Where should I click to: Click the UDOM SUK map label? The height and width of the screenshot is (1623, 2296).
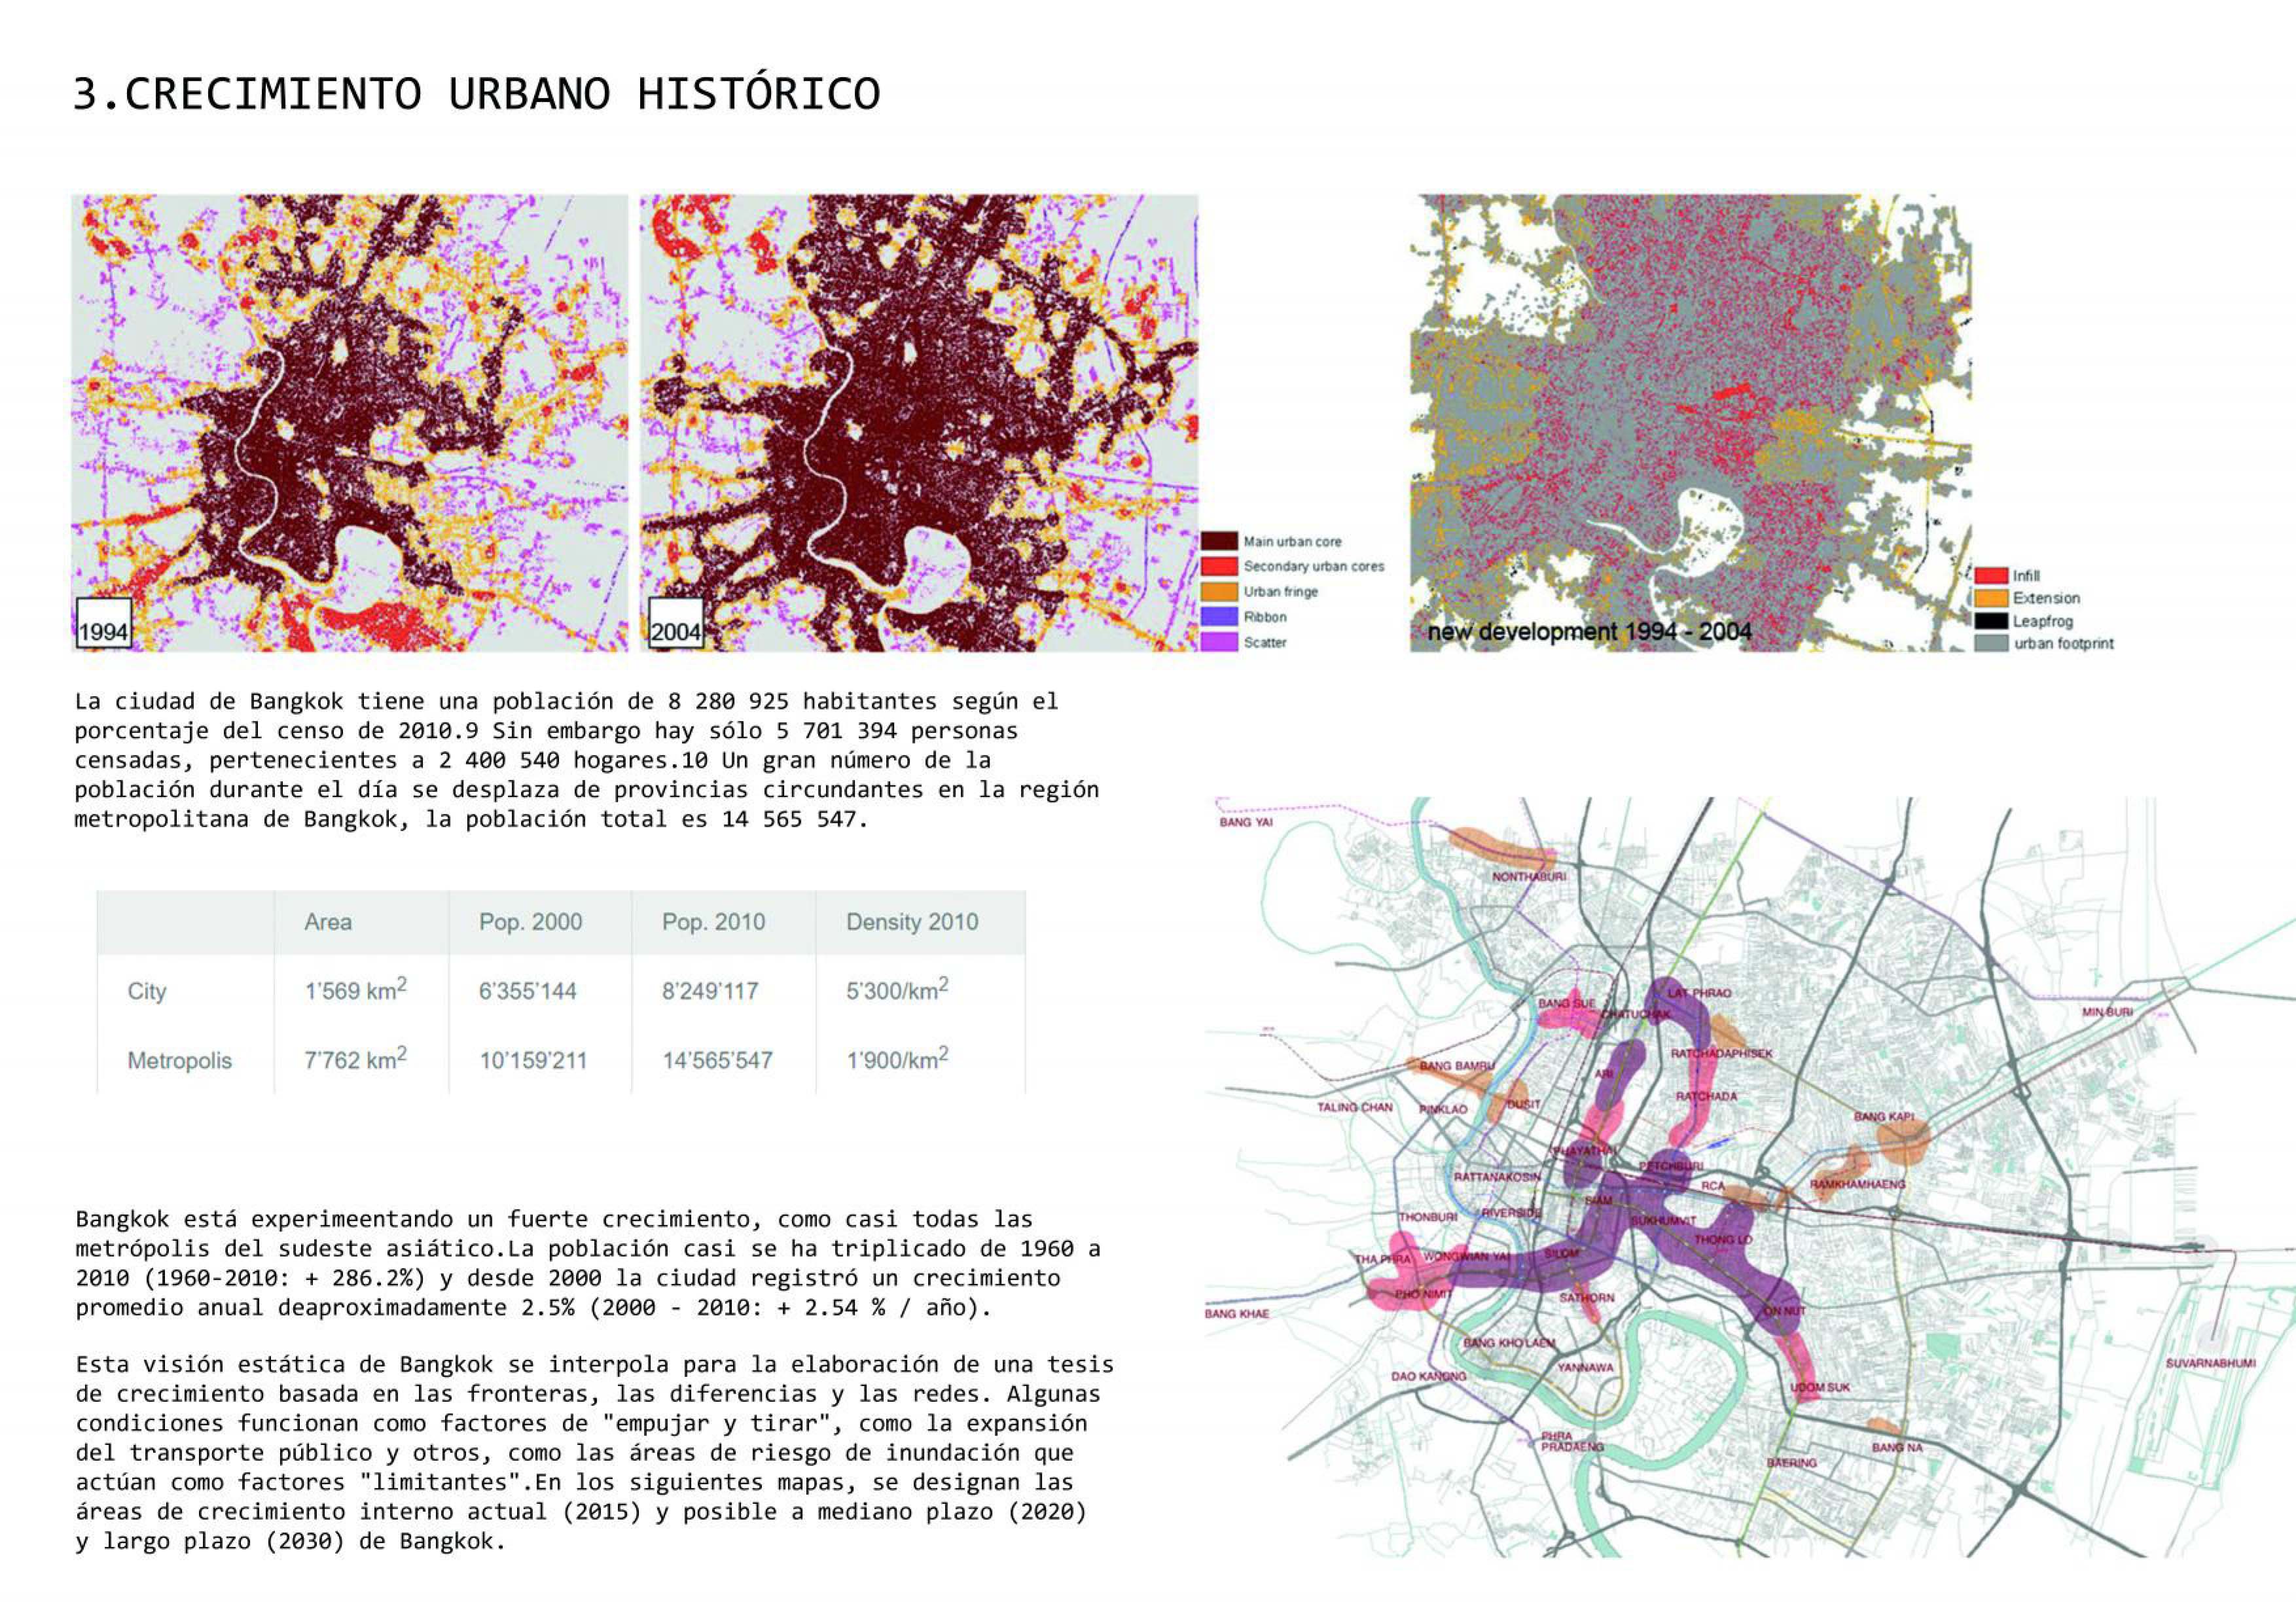pos(1820,1387)
